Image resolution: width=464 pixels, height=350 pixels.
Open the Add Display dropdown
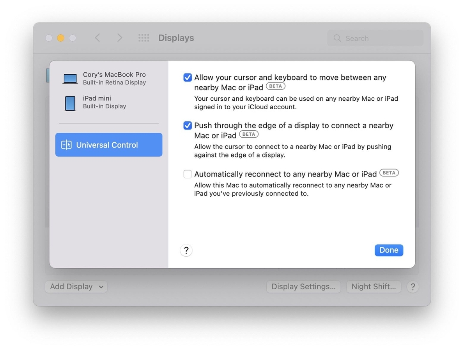pos(76,287)
